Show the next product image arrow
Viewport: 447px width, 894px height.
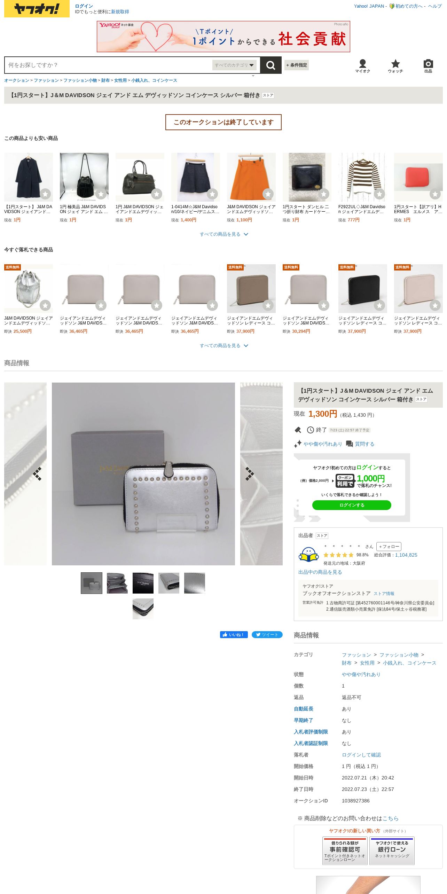[250, 473]
